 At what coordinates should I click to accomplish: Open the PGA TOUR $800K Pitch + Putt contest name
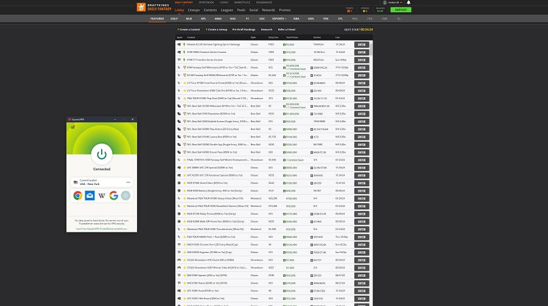tap(211, 237)
